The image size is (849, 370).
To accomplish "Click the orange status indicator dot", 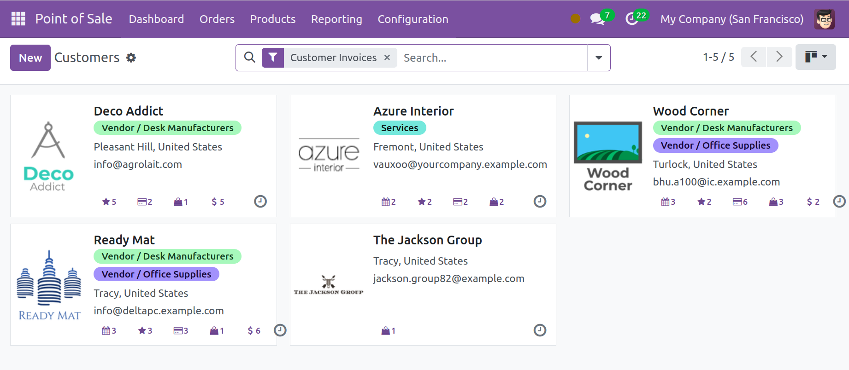I will 575,19.
